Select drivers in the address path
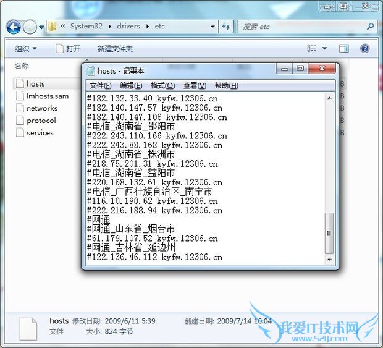383x348 pixels. (x=128, y=26)
